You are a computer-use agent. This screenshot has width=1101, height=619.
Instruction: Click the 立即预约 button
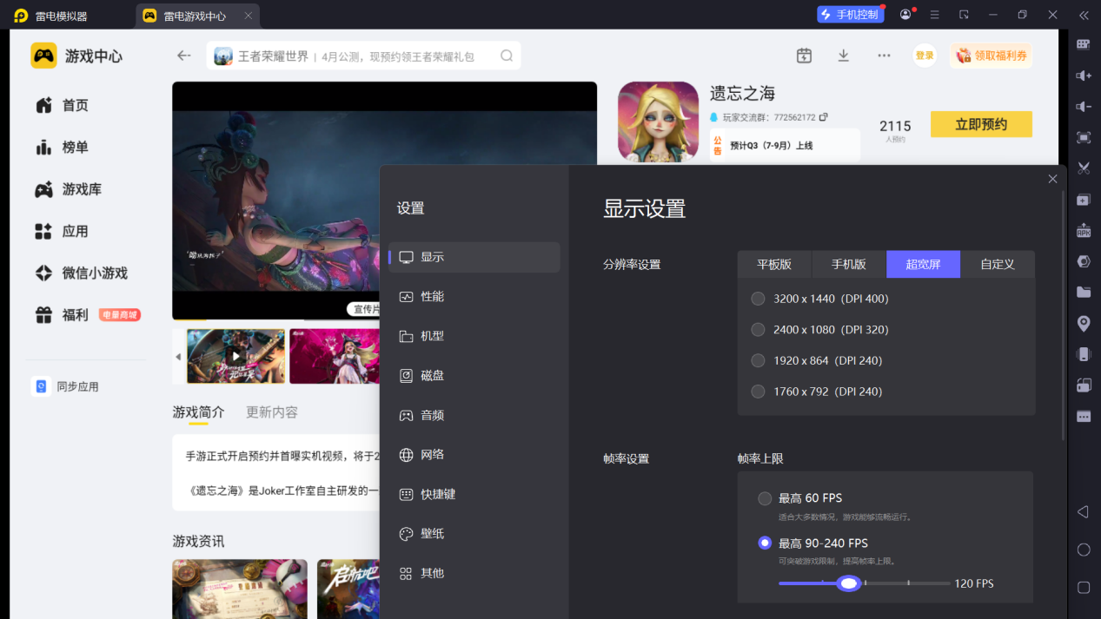(x=981, y=124)
